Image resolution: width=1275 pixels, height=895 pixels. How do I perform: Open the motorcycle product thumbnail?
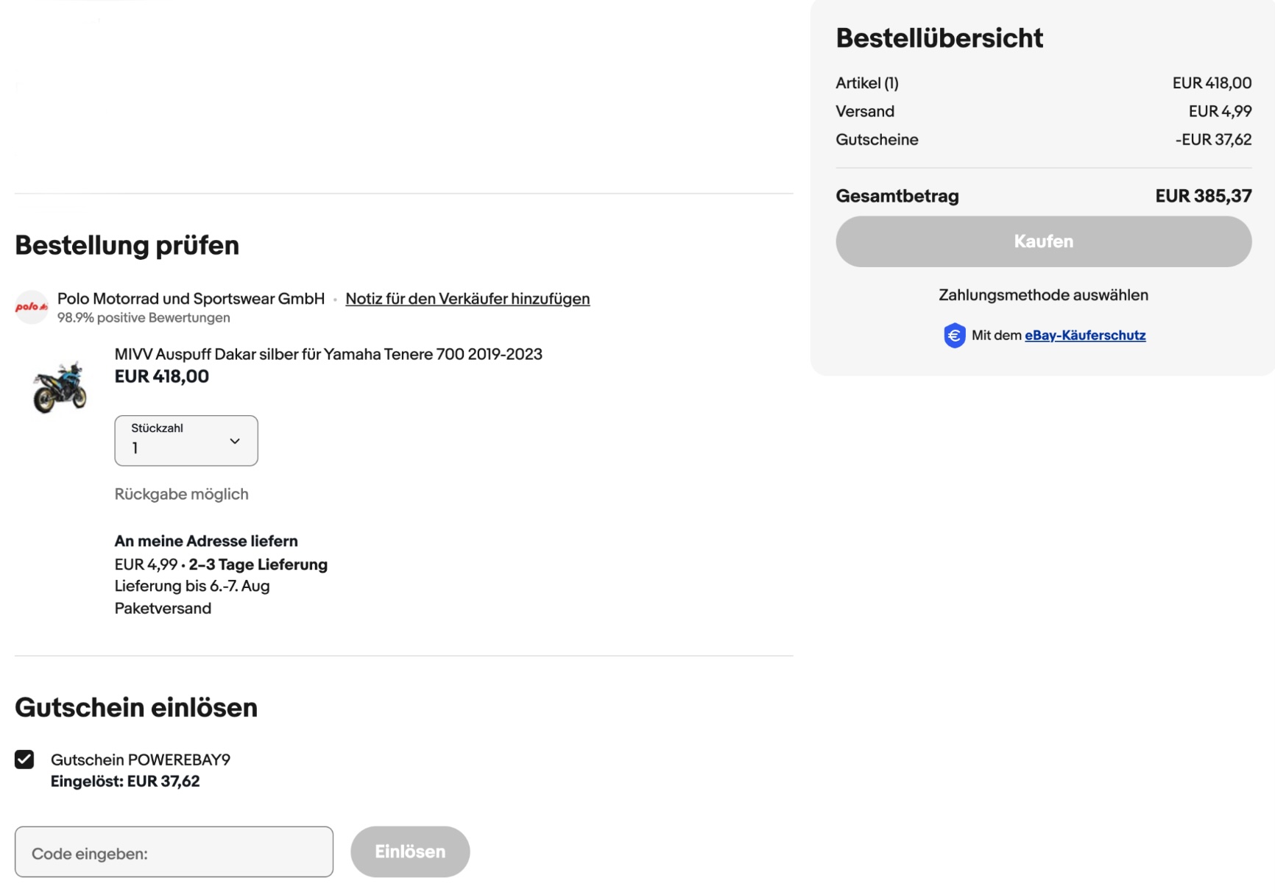tap(60, 387)
